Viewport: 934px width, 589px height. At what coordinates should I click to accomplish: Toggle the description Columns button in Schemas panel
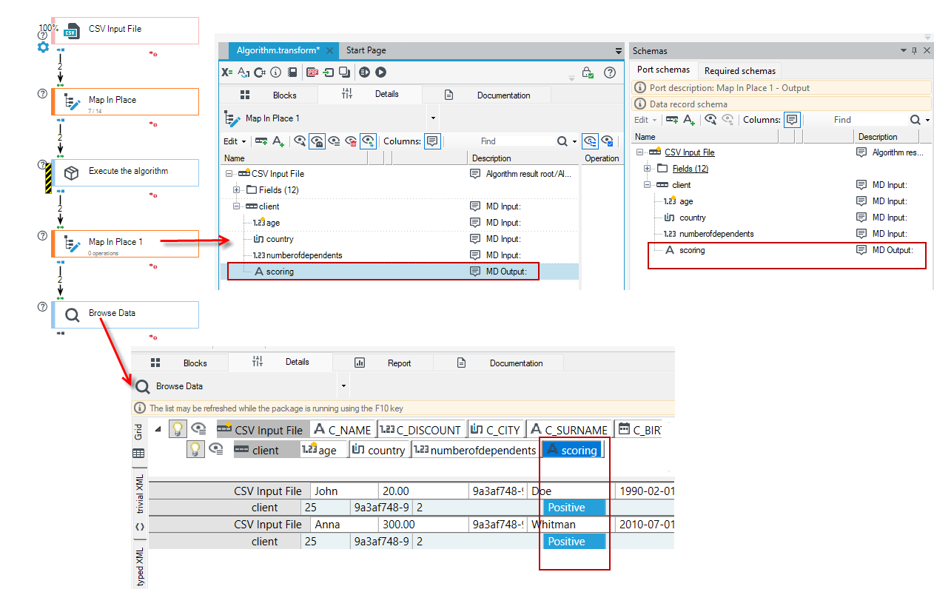tap(793, 119)
